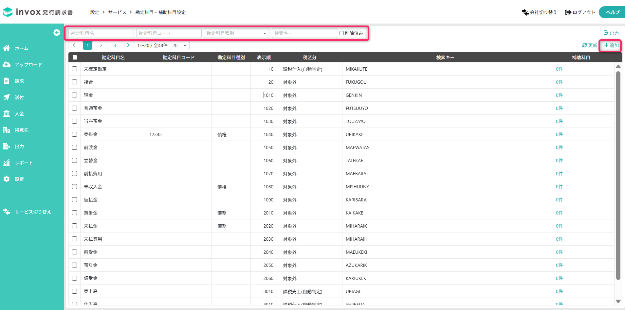
Task: Click 当座預金 account name
Action: (93, 121)
